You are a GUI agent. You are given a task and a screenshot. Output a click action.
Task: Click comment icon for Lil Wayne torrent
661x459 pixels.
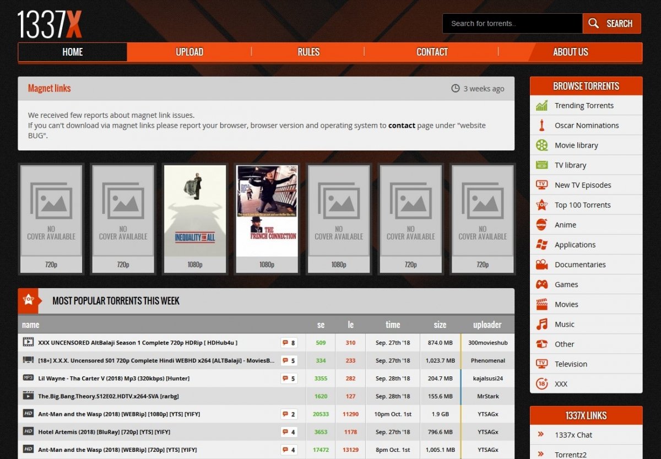(285, 378)
